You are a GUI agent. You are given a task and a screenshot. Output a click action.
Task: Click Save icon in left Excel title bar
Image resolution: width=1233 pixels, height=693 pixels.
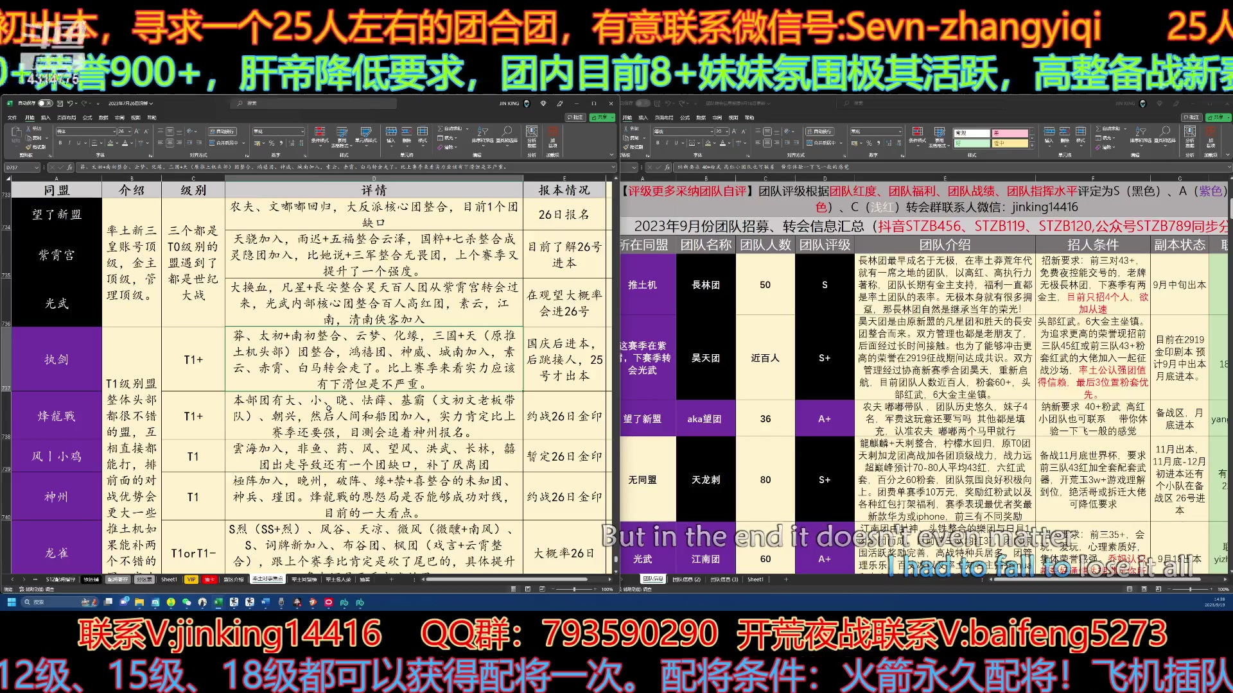(x=60, y=103)
